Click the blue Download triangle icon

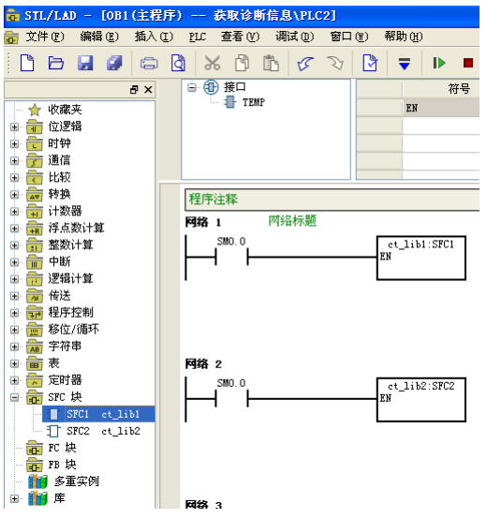click(405, 64)
